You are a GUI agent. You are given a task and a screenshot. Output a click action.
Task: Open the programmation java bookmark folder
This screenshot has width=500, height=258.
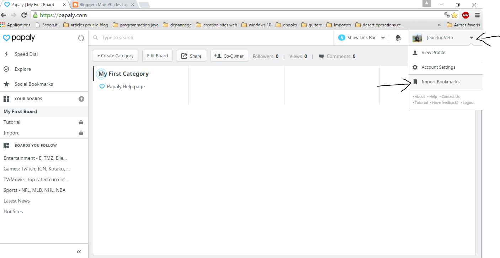[x=135, y=25]
